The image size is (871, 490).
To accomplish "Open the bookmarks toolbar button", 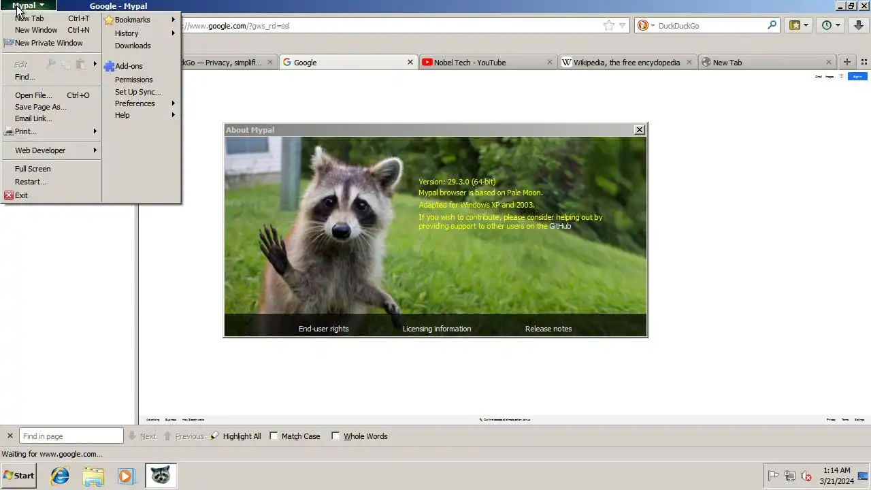I will 799,25.
